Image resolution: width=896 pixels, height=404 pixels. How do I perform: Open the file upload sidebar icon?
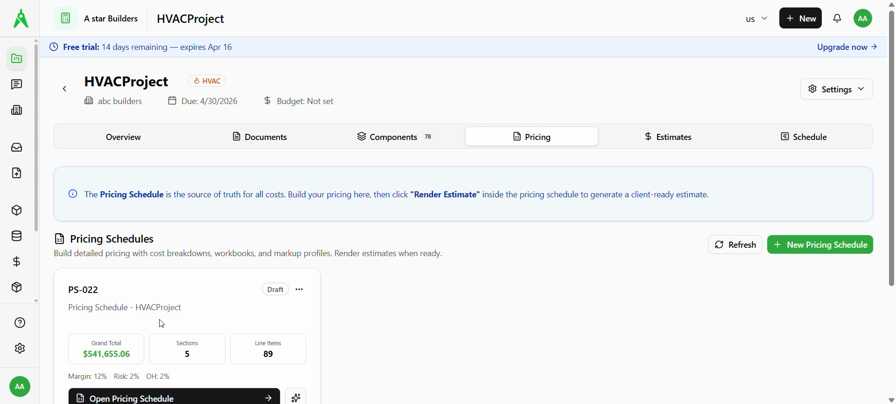17,173
